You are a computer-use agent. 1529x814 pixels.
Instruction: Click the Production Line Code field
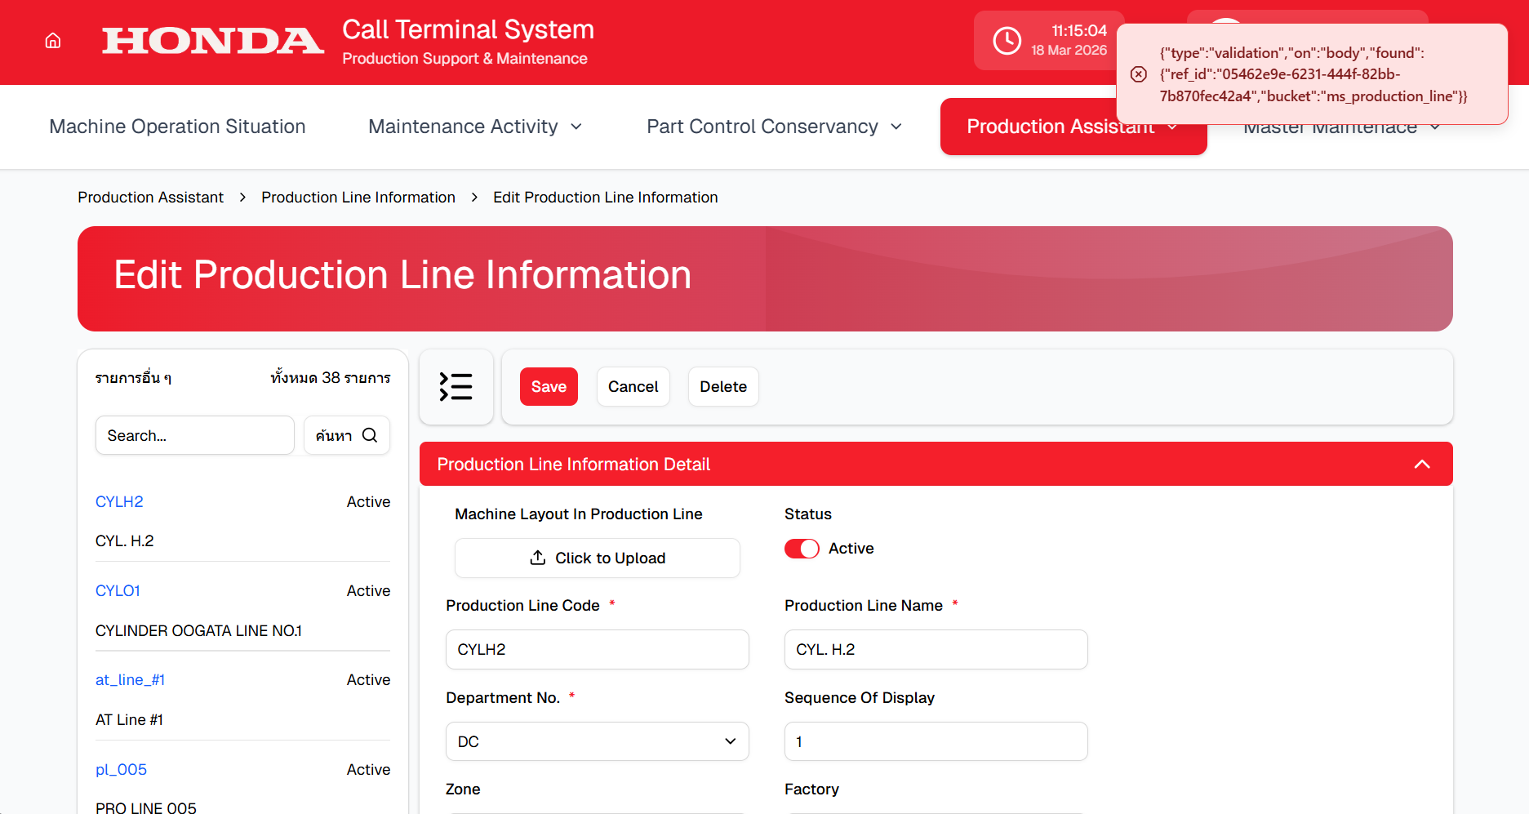(x=597, y=649)
